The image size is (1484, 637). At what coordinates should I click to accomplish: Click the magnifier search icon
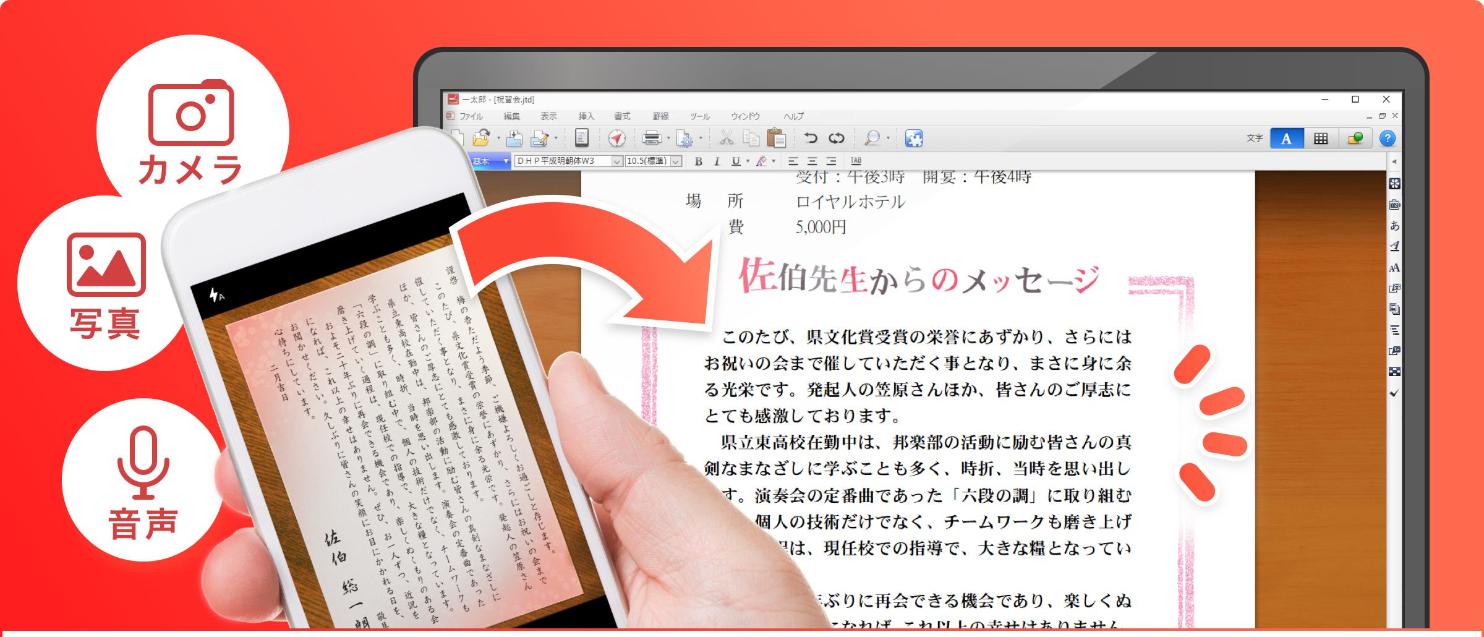(x=872, y=138)
